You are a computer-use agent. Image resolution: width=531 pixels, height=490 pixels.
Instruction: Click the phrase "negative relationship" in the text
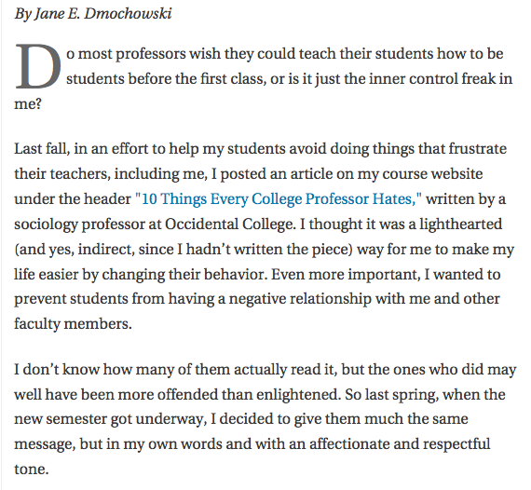(x=300, y=300)
